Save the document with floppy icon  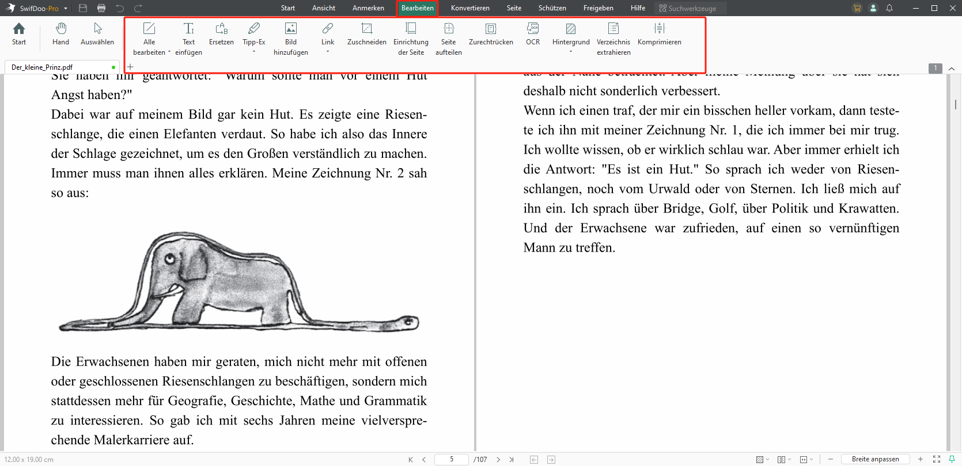[83, 8]
